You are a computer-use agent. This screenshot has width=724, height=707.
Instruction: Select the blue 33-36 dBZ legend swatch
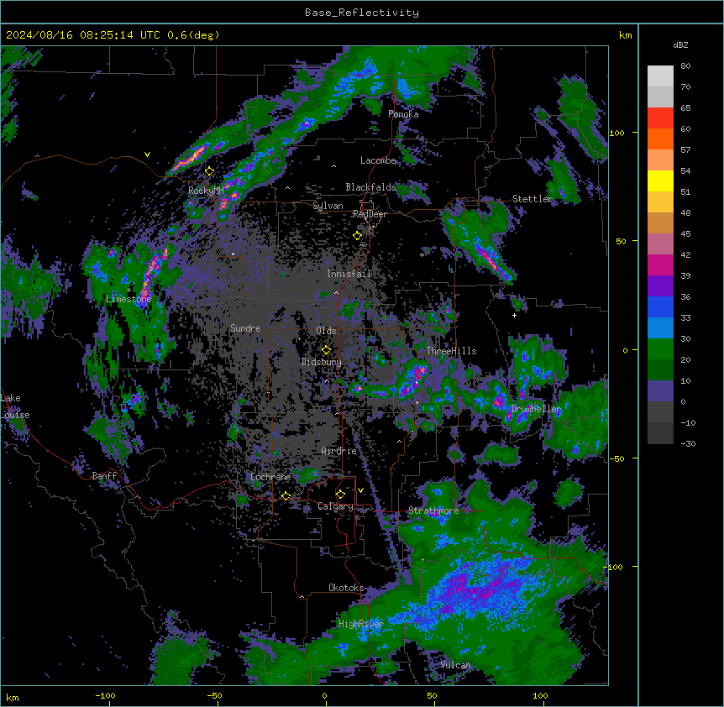pyautogui.click(x=660, y=306)
